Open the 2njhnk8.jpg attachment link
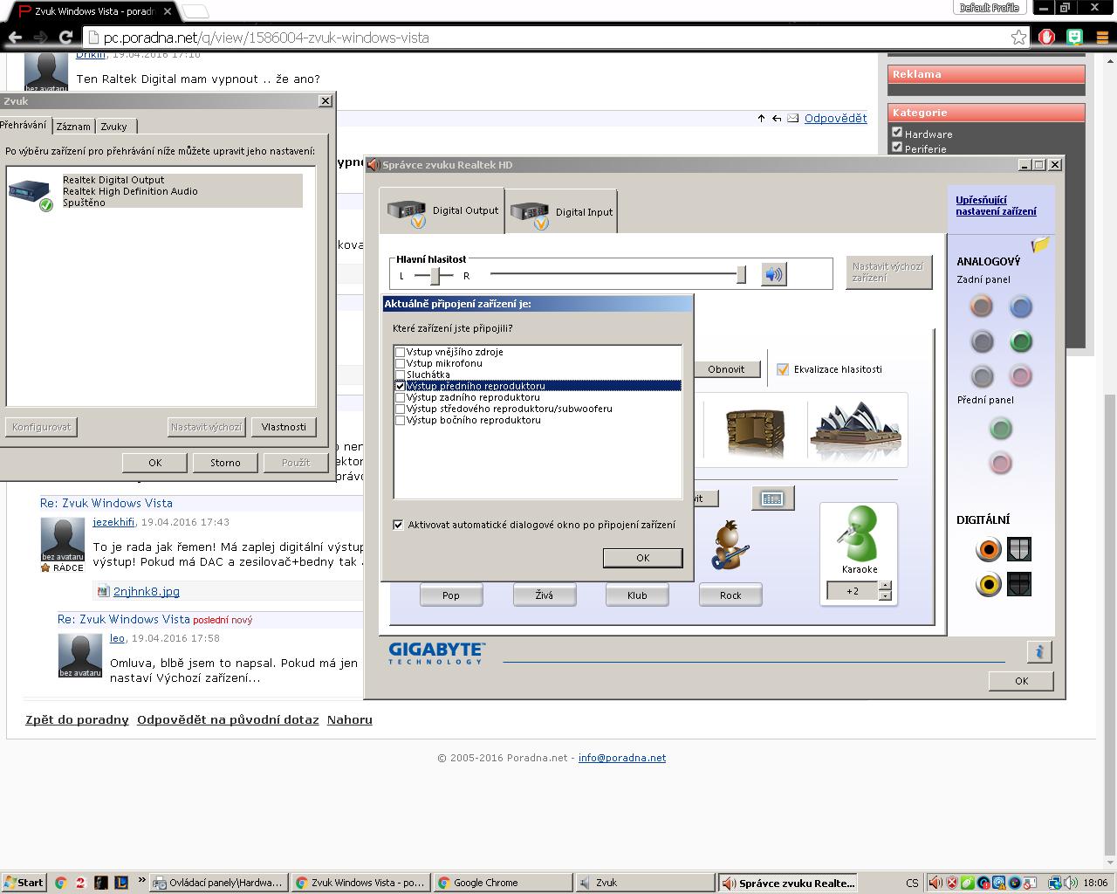The image size is (1117, 894). [x=147, y=591]
